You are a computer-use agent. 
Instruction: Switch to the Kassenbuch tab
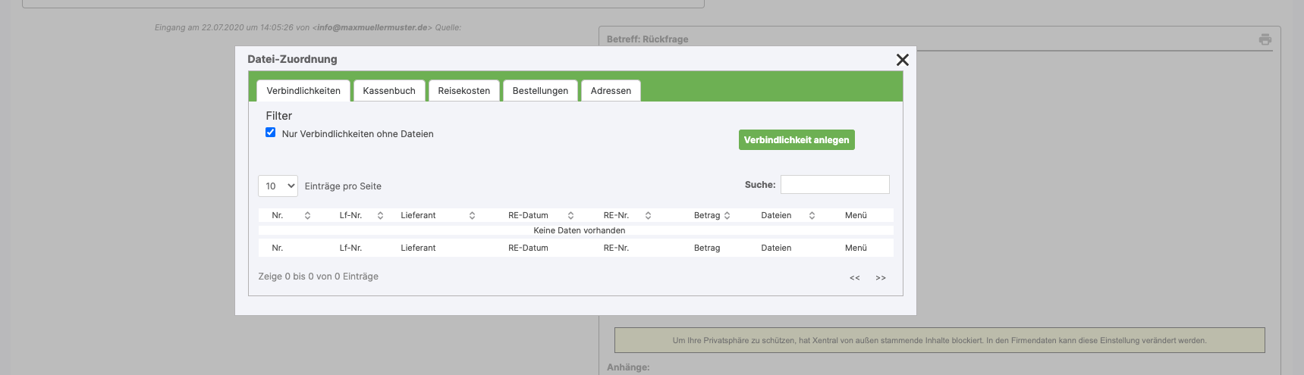tap(388, 91)
